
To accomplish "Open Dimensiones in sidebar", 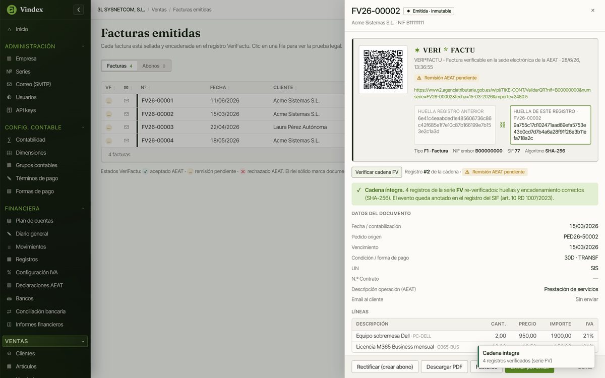I will [31, 153].
